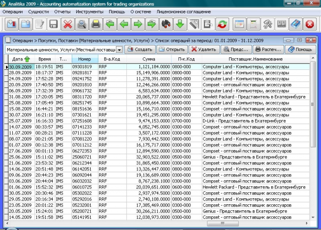Click the Удалить button
The height and width of the screenshot is (230, 321).
[x=204, y=49]
